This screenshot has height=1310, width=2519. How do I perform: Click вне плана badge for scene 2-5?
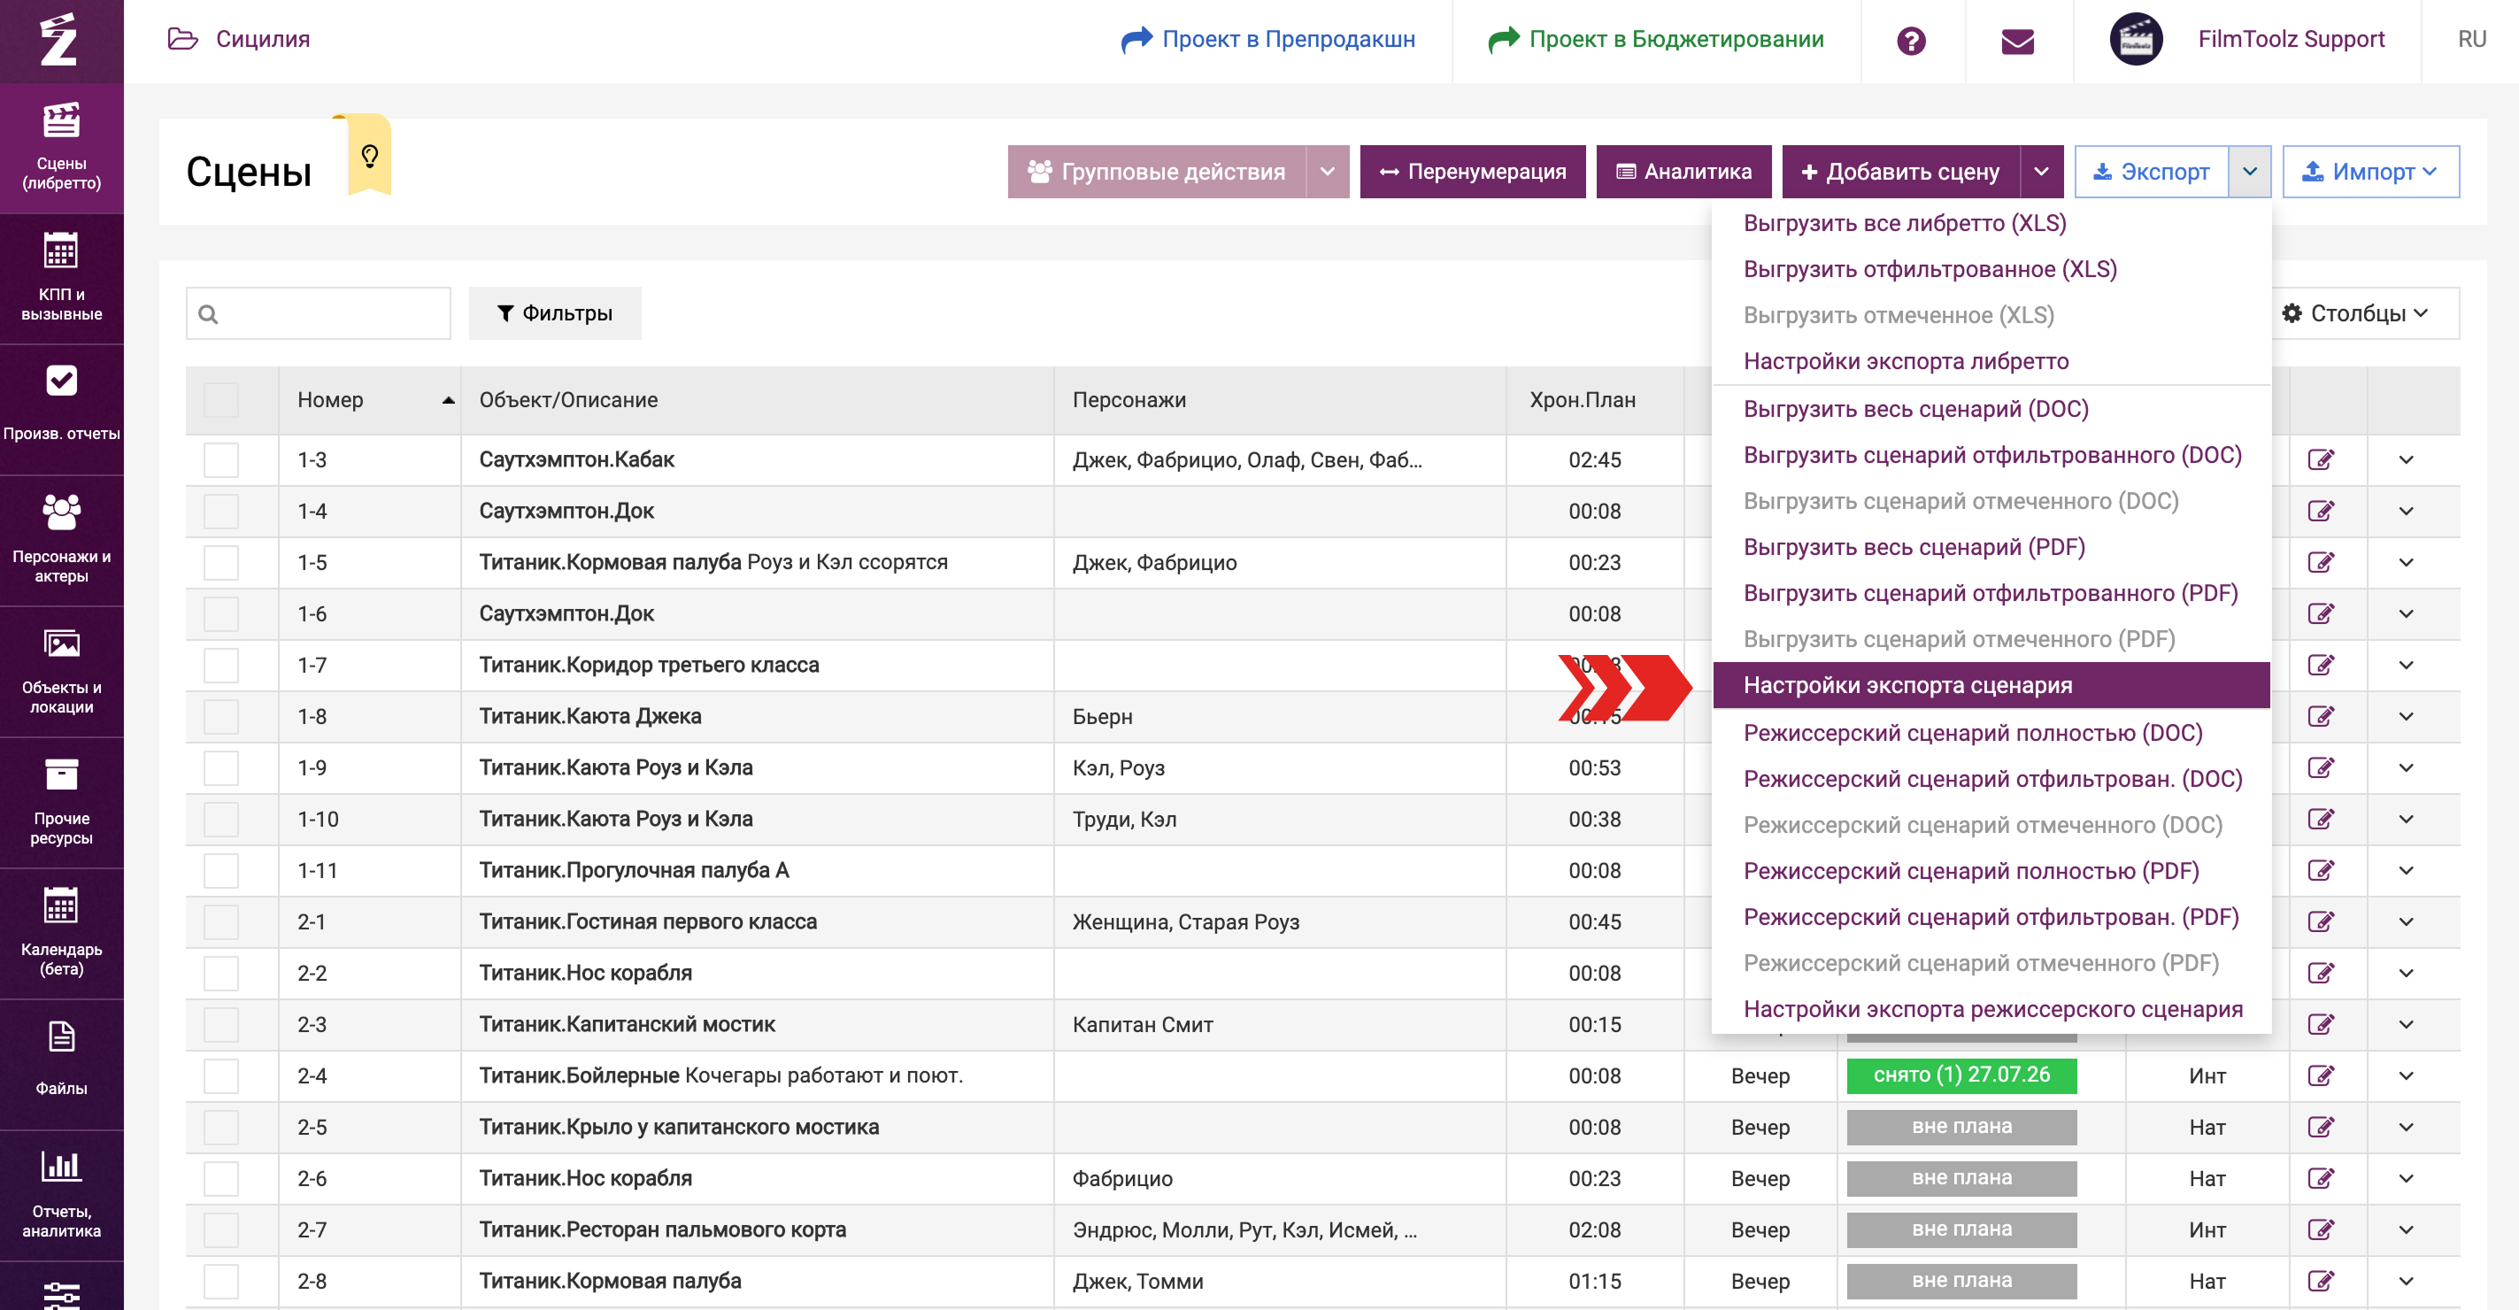[x=1961, y=1127]
